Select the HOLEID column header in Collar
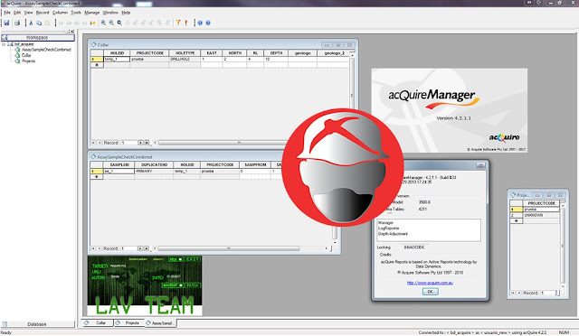This screenshot has width=579, height=336. pos(117,53)
